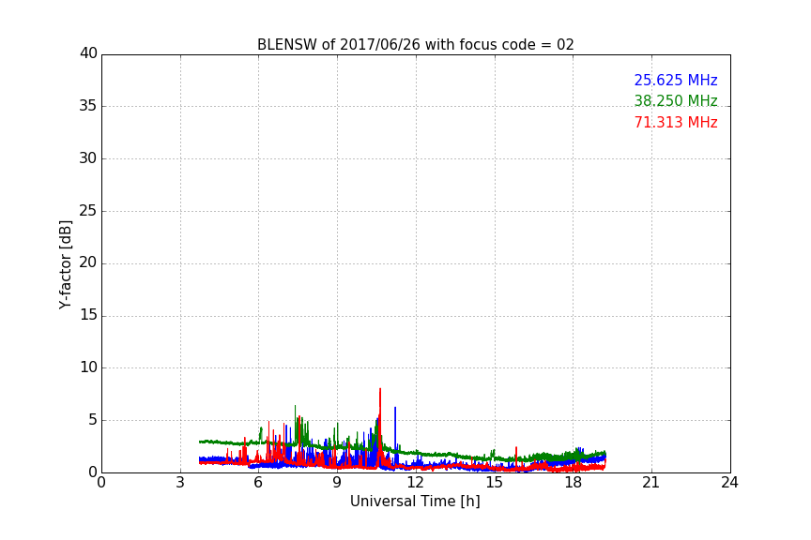Click the y-axis tick label "35"

(88, 106)
